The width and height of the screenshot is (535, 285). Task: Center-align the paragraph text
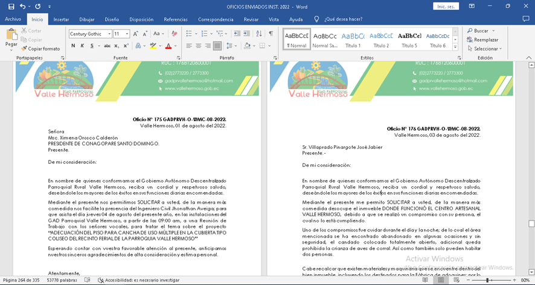(x=199, y=46)
